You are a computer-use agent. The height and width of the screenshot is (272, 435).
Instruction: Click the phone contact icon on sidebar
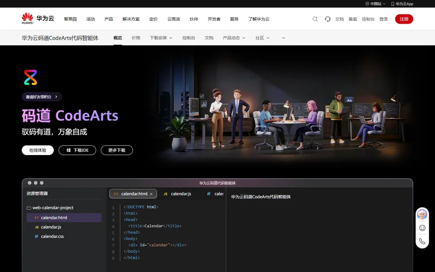[422, 241]
